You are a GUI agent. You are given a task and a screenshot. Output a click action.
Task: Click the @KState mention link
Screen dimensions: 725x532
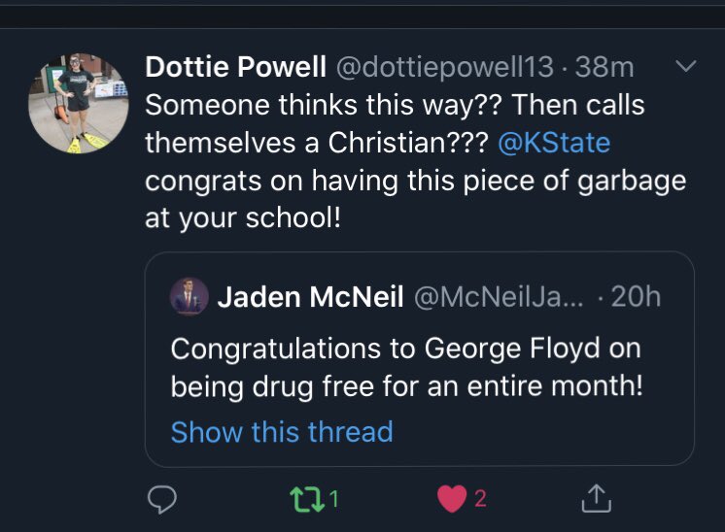tap(554, 143)
